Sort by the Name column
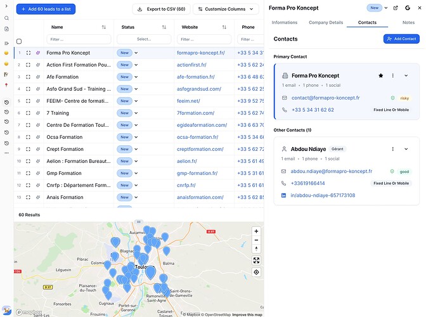This screenshot has height=317, width=426. [104, 27]
